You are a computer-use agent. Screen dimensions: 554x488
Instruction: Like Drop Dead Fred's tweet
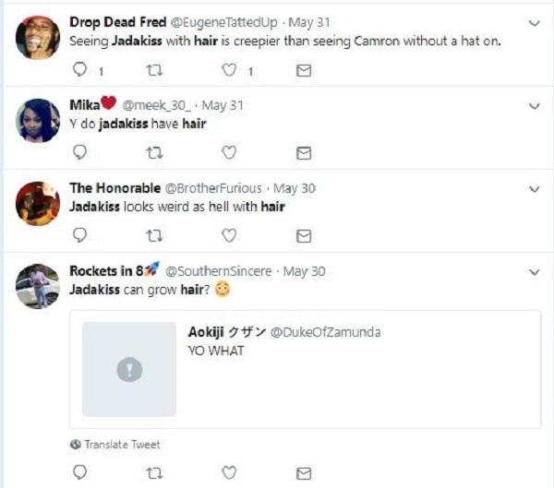[229, 70]
